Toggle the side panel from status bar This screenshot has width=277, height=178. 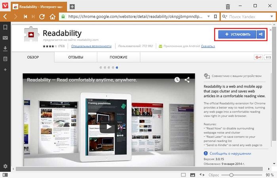point(5,174)
